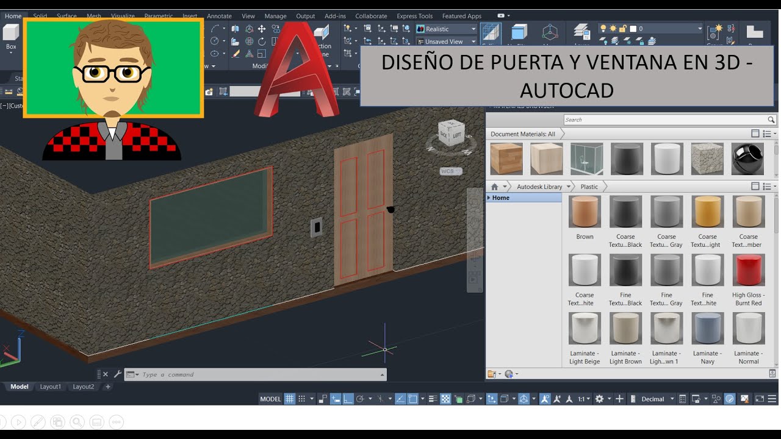The image size is (781, 439).
Task: Click the No Filter selection cube icon
Action: click(x=519, y=32)
